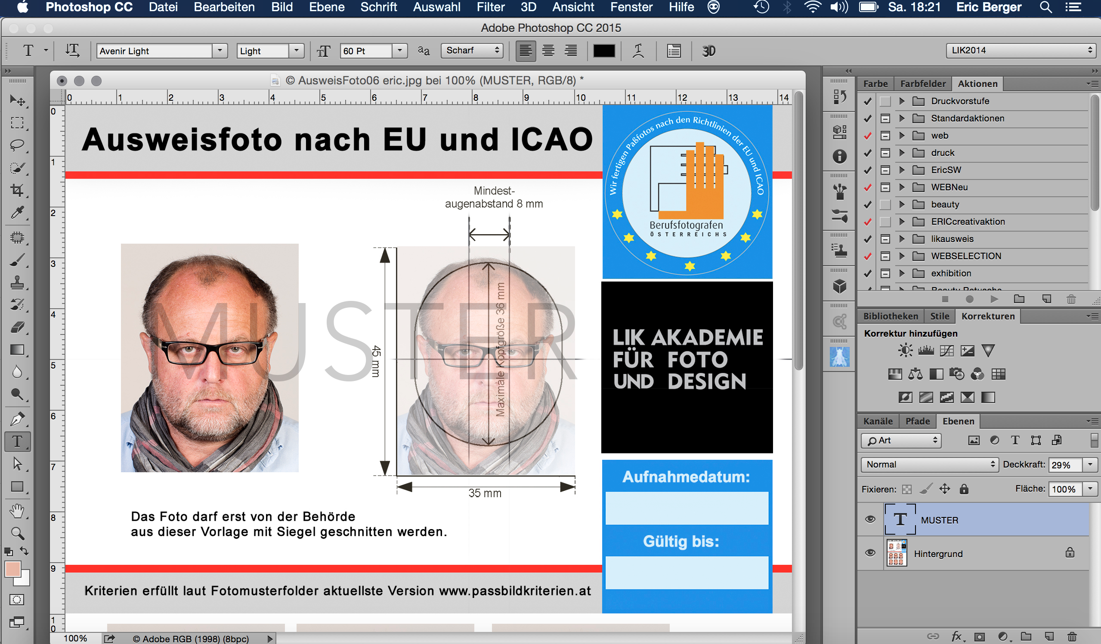The image size is (1101, 644).
Task: Pick the Pen tool
Action: pos(17,419)
